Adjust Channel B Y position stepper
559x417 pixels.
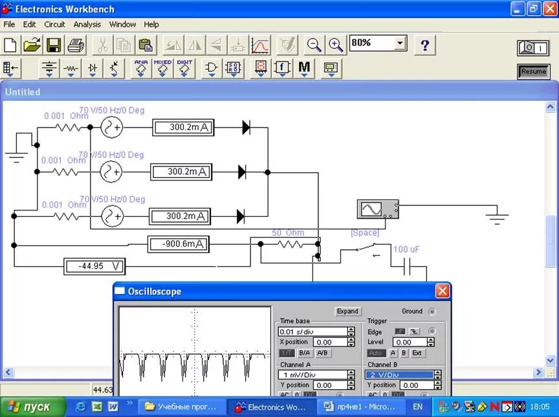438,385
